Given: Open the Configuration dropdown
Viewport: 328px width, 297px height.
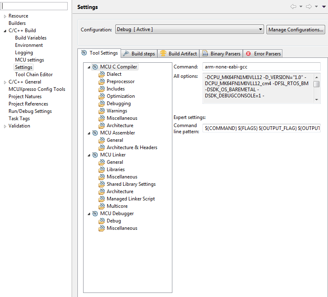Looking at the screenshot, I should click(189, 29).
